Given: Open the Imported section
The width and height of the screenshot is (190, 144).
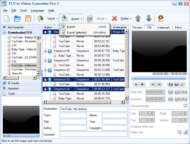Looking at the screenshot, I should click(x=22, y=88).
